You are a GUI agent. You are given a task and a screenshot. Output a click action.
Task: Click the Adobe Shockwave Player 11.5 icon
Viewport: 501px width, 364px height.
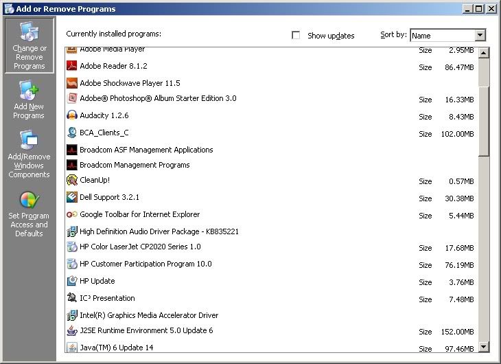tap(72, 83)
